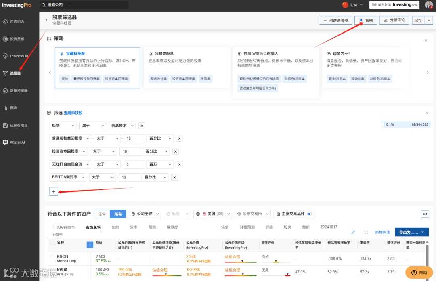Image resolution: width=436 pixels, height=281 pixels.
Task: Select the 我想要股息 strategy card
Action: (x=187, y=67)
